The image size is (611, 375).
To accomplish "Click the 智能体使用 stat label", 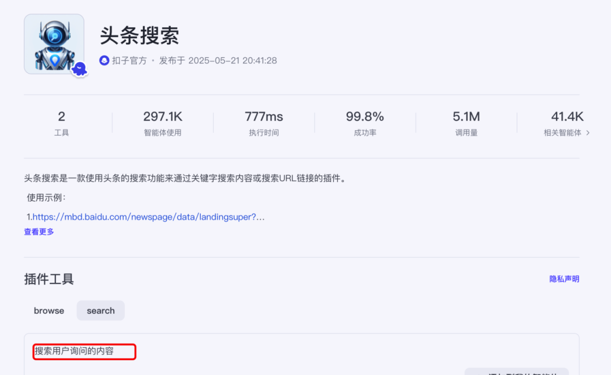I will (x=162, y=133).
